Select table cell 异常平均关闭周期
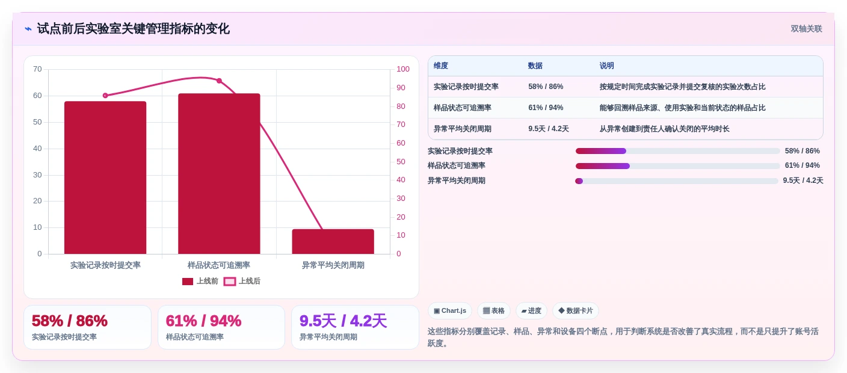Viewport: 847px width, 373px height. click(x=463, y=129)
